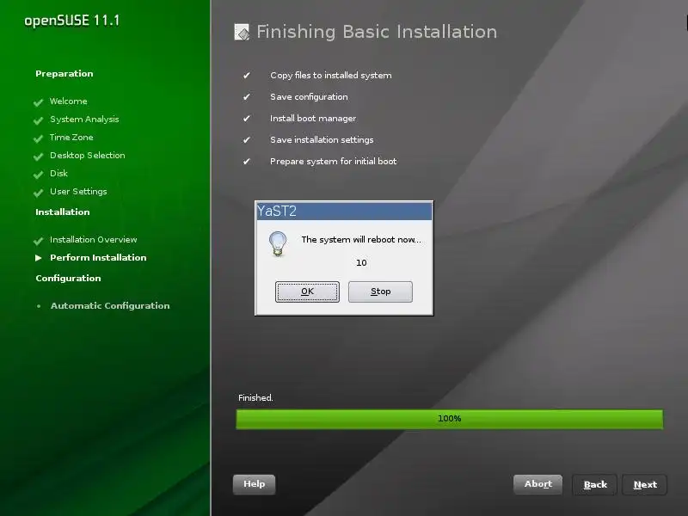
Task: Click checkmark for Copy files to installed system
Action: click(247, 76)
